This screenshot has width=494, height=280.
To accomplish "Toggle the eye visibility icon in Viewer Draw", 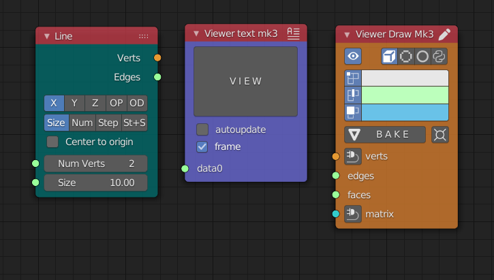I will pyautogui.click(x=353, y=57).
